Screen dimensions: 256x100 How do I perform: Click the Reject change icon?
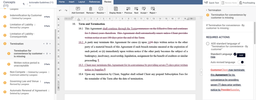coord(153,9)
